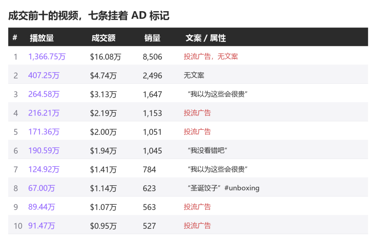
Task: Select play count 124.92万
Action: tap(44, 170)
